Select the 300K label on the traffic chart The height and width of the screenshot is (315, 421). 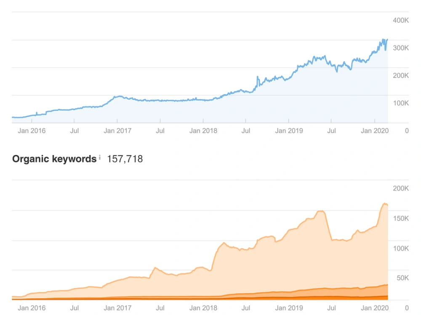coord(401,48)
